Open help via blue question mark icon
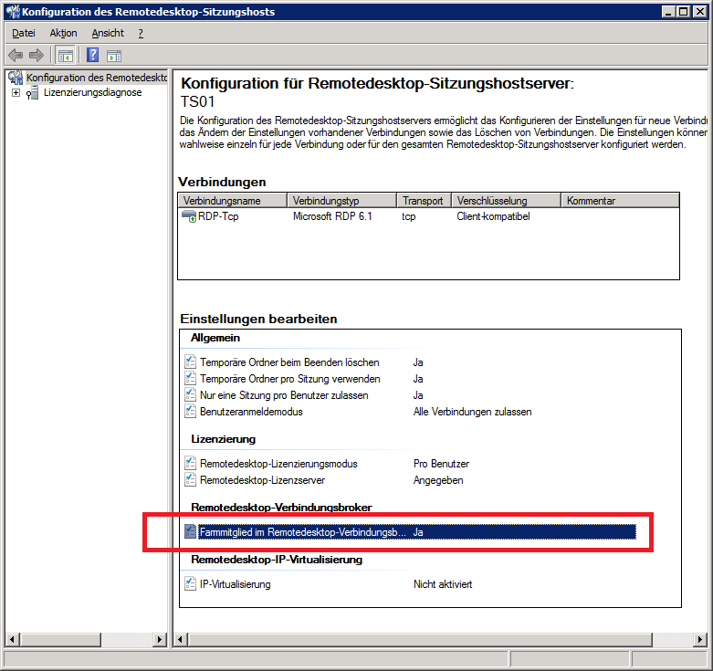The height and width of the screenshot is (671, 713). coord(92,55)
